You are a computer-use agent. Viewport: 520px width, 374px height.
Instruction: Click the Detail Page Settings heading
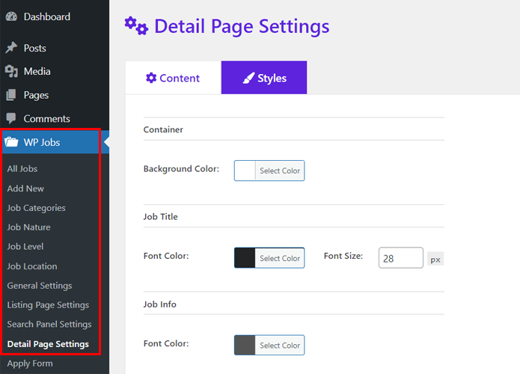click(x=242, y=26)
